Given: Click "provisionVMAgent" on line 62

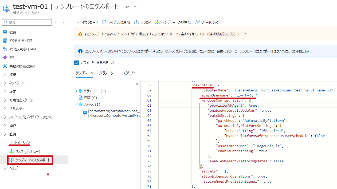Looking at the screenshot, I should coord(226,106).
